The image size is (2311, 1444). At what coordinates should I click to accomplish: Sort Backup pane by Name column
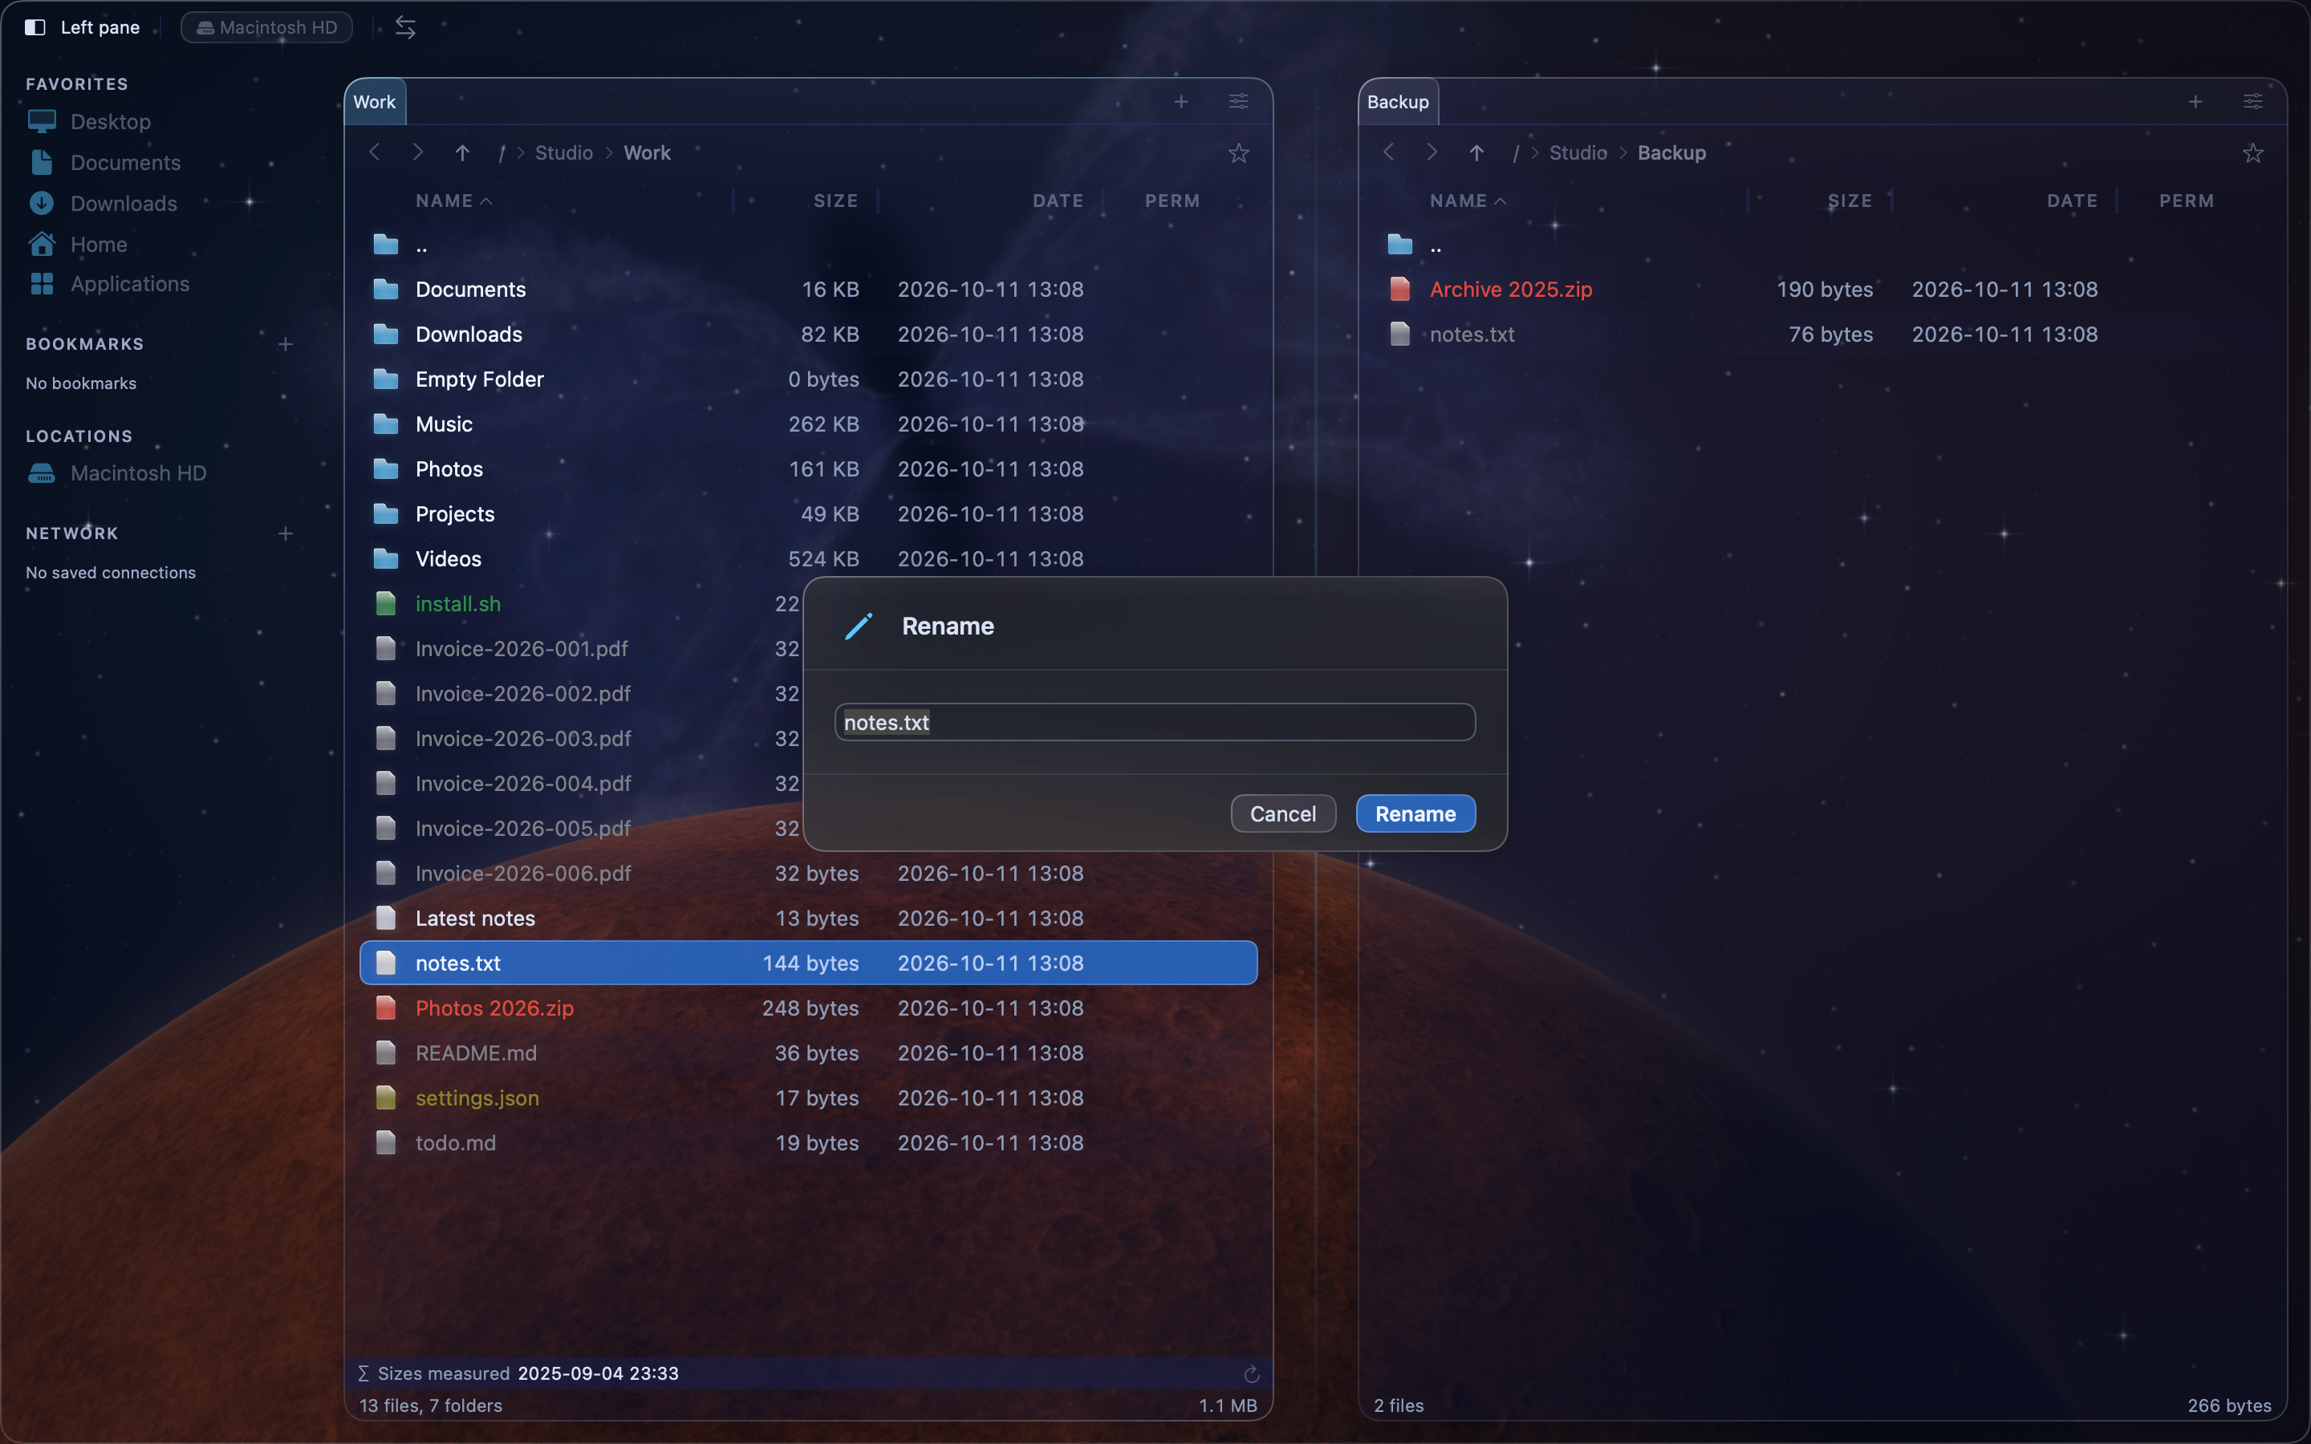(x=1467, y=201)
